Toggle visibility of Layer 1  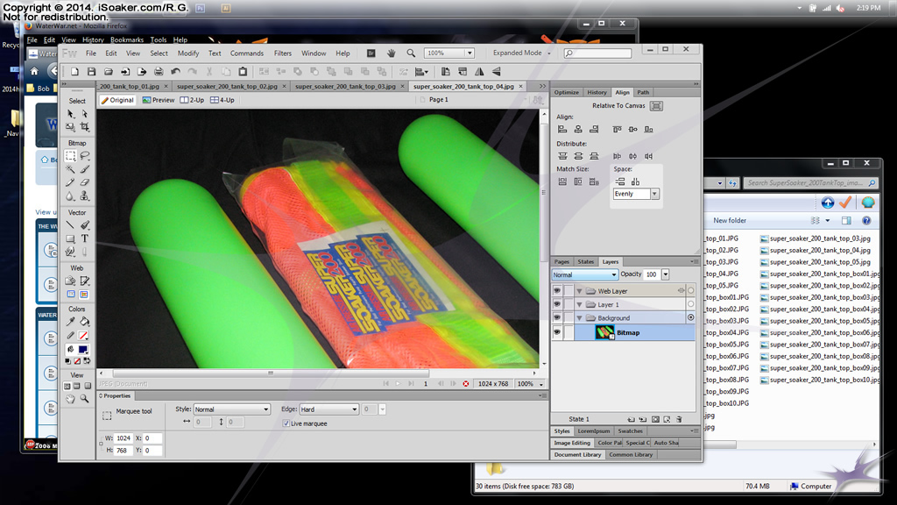[556, 304]
